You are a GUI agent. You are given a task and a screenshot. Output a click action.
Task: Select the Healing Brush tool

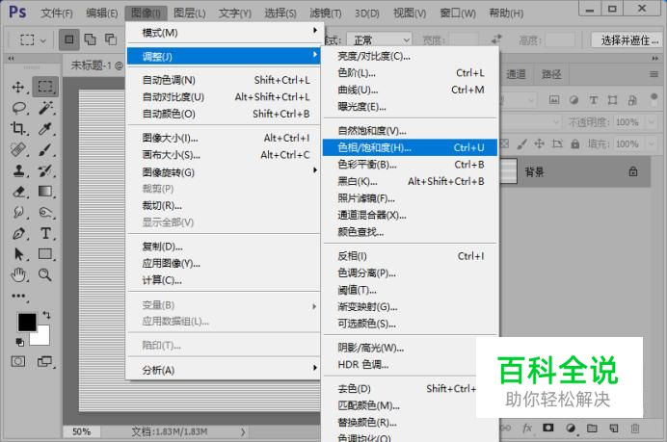(18, 149)
